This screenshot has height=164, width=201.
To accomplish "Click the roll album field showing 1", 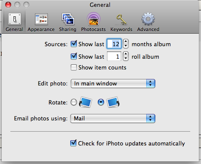I will point(114,56).
